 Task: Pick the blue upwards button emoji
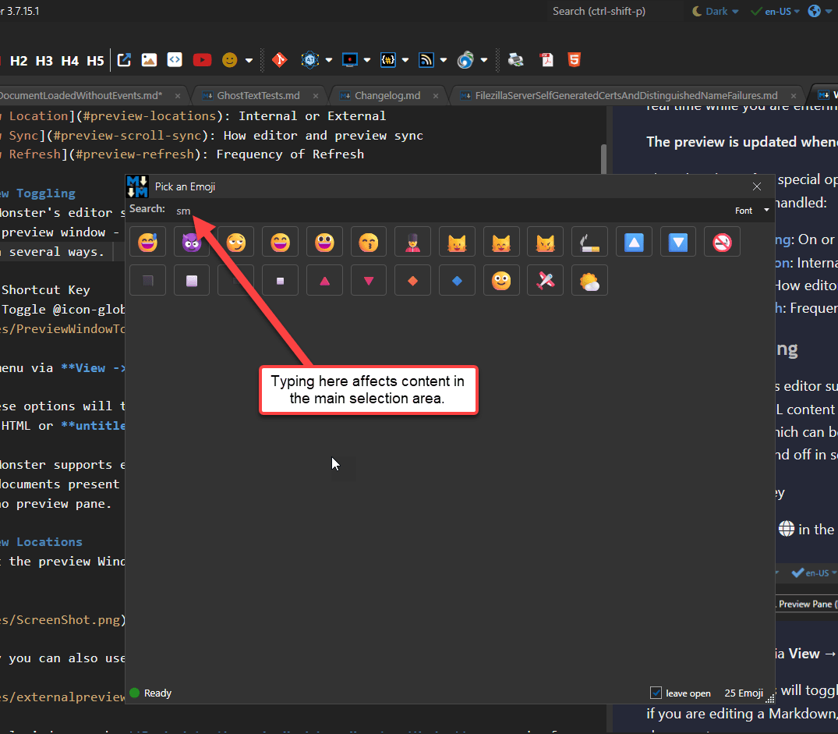[634, 242]
